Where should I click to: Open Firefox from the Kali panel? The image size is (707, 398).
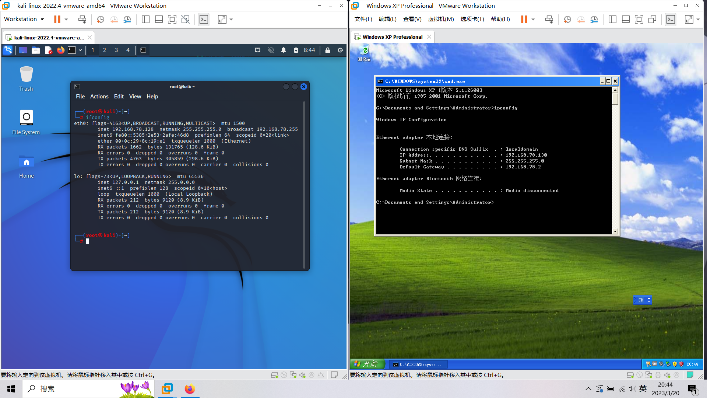click(x=60, y=50)
